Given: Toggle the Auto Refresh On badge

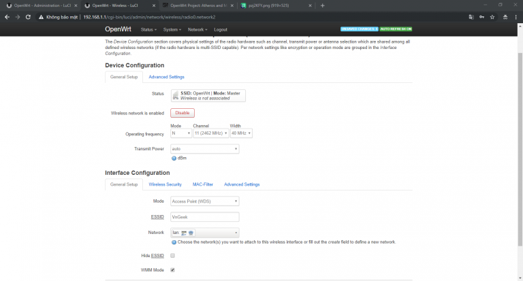Looking at the screenshot, I should tap(396, 29).
